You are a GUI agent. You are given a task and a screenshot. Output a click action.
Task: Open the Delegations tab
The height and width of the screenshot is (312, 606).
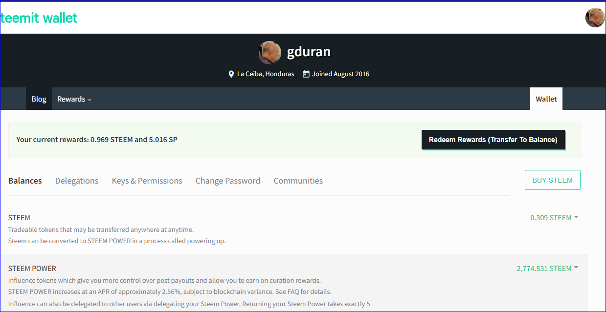click(x=77, y=181)
